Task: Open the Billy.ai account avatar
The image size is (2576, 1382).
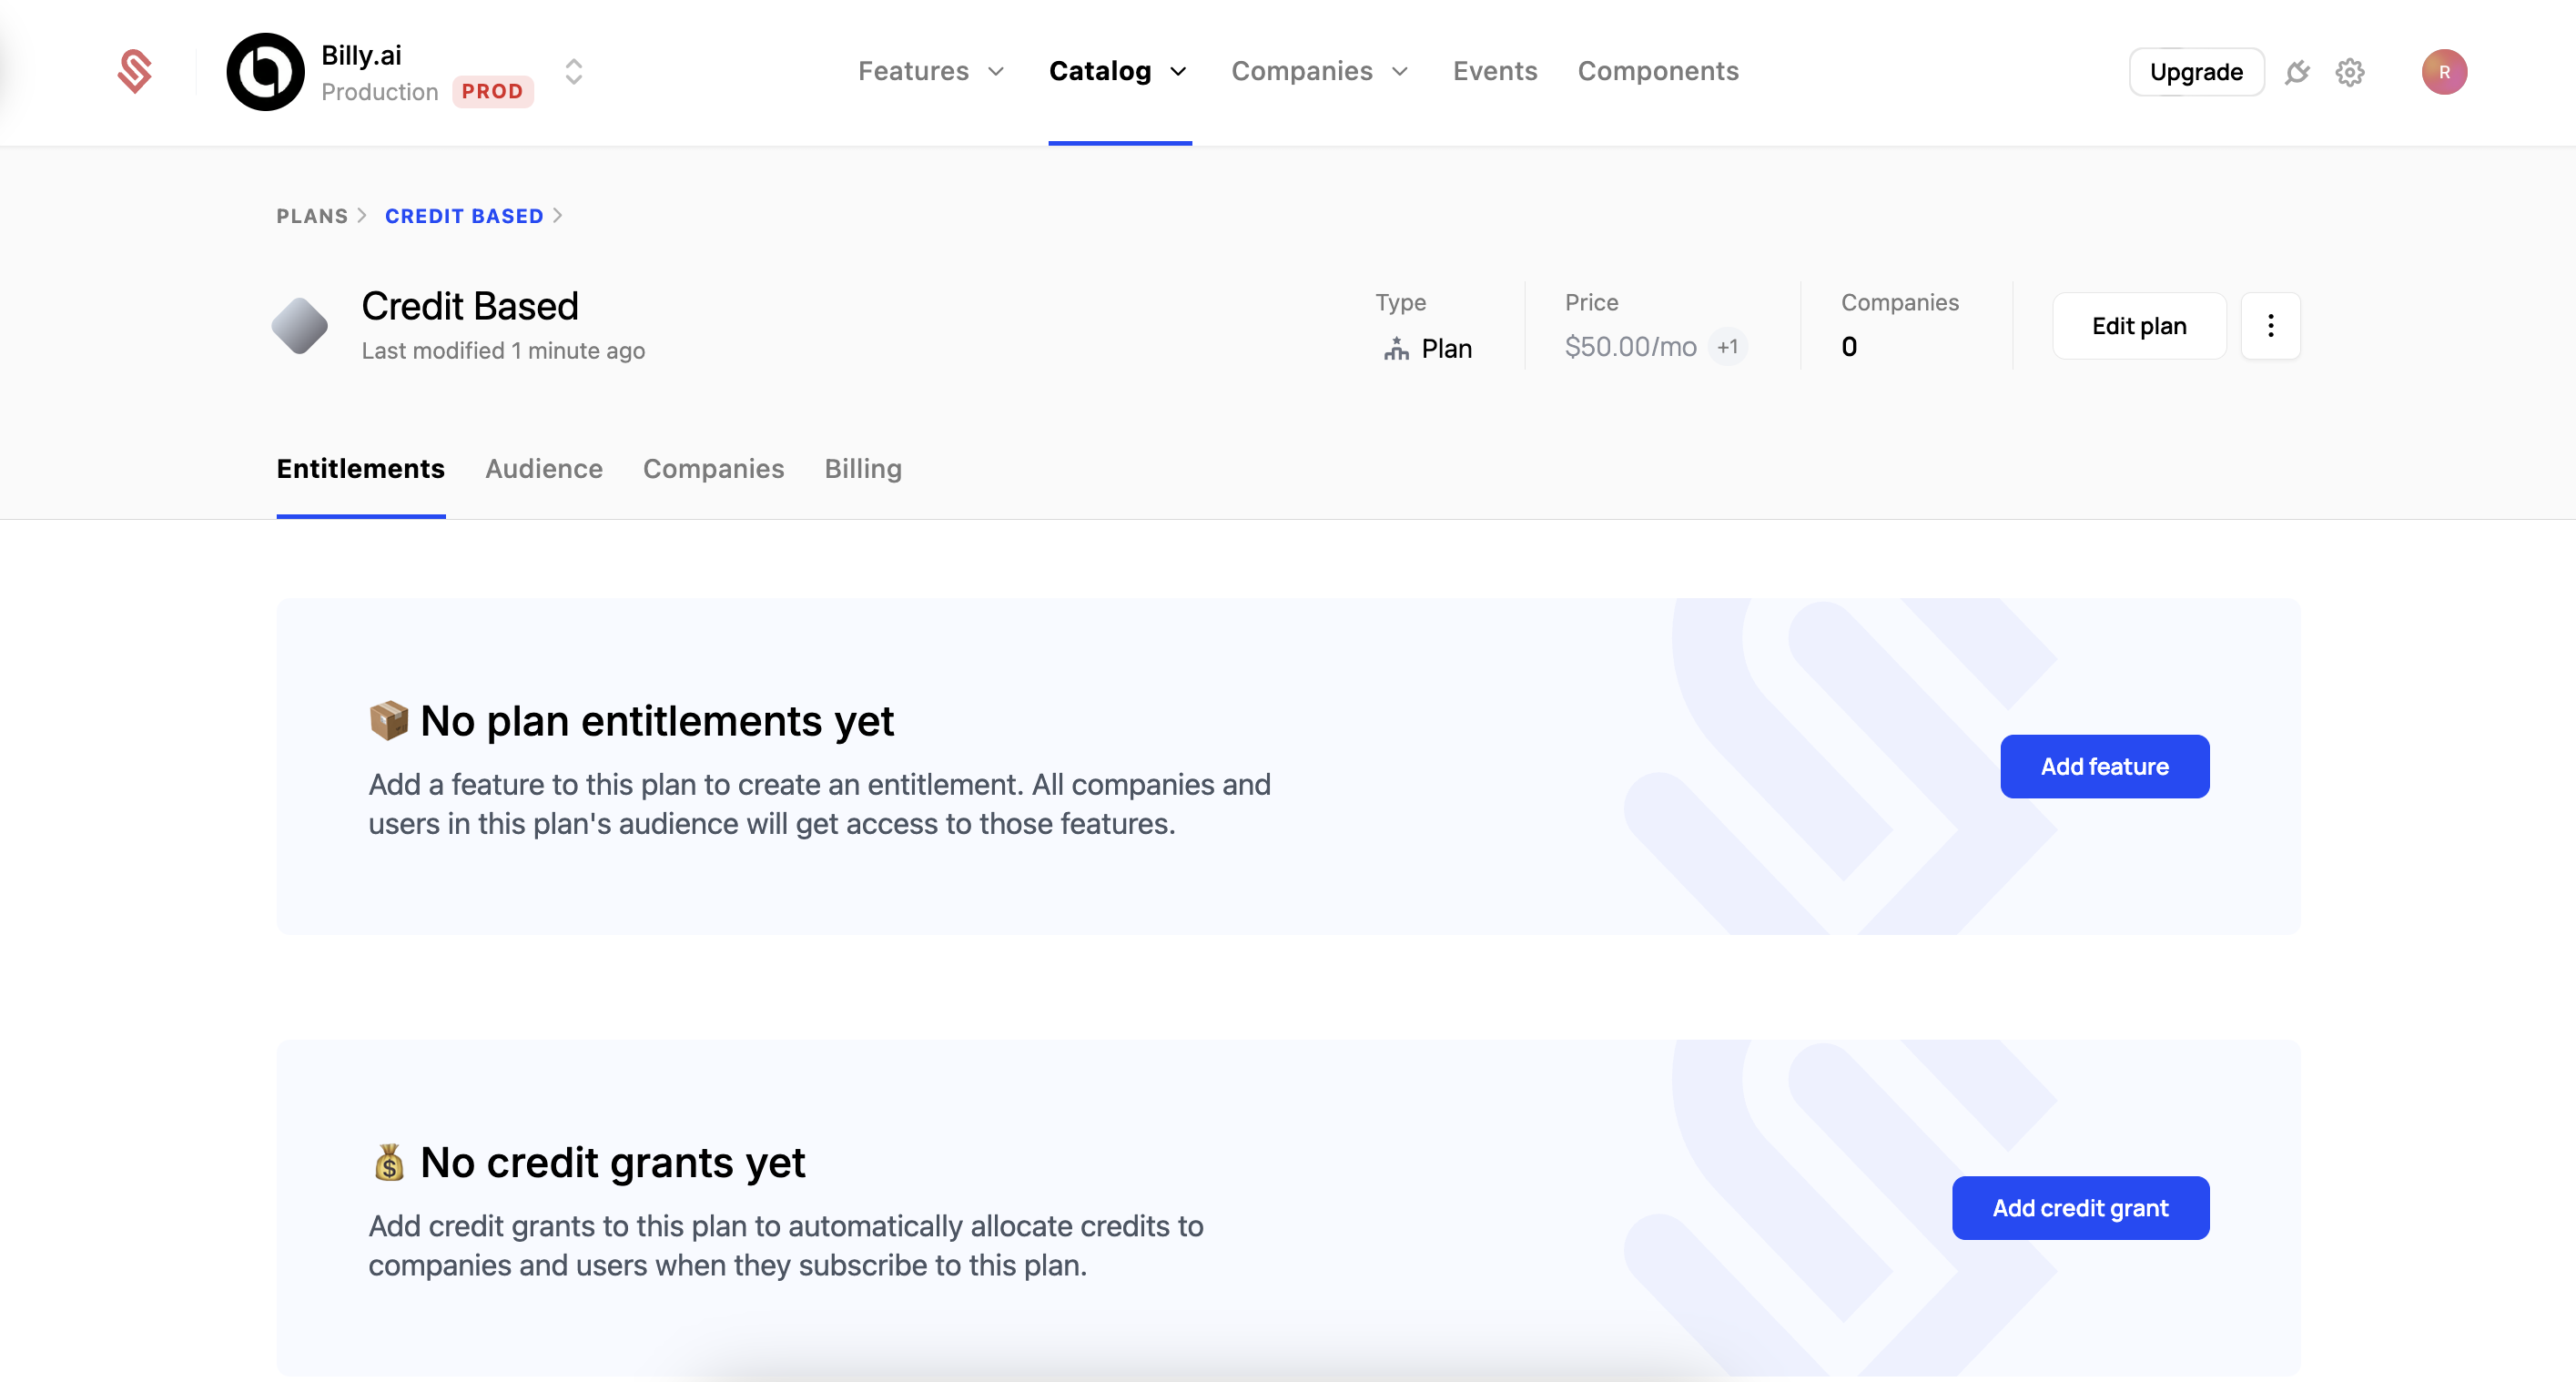Action: pyautogui.click(x=264, y=71)
